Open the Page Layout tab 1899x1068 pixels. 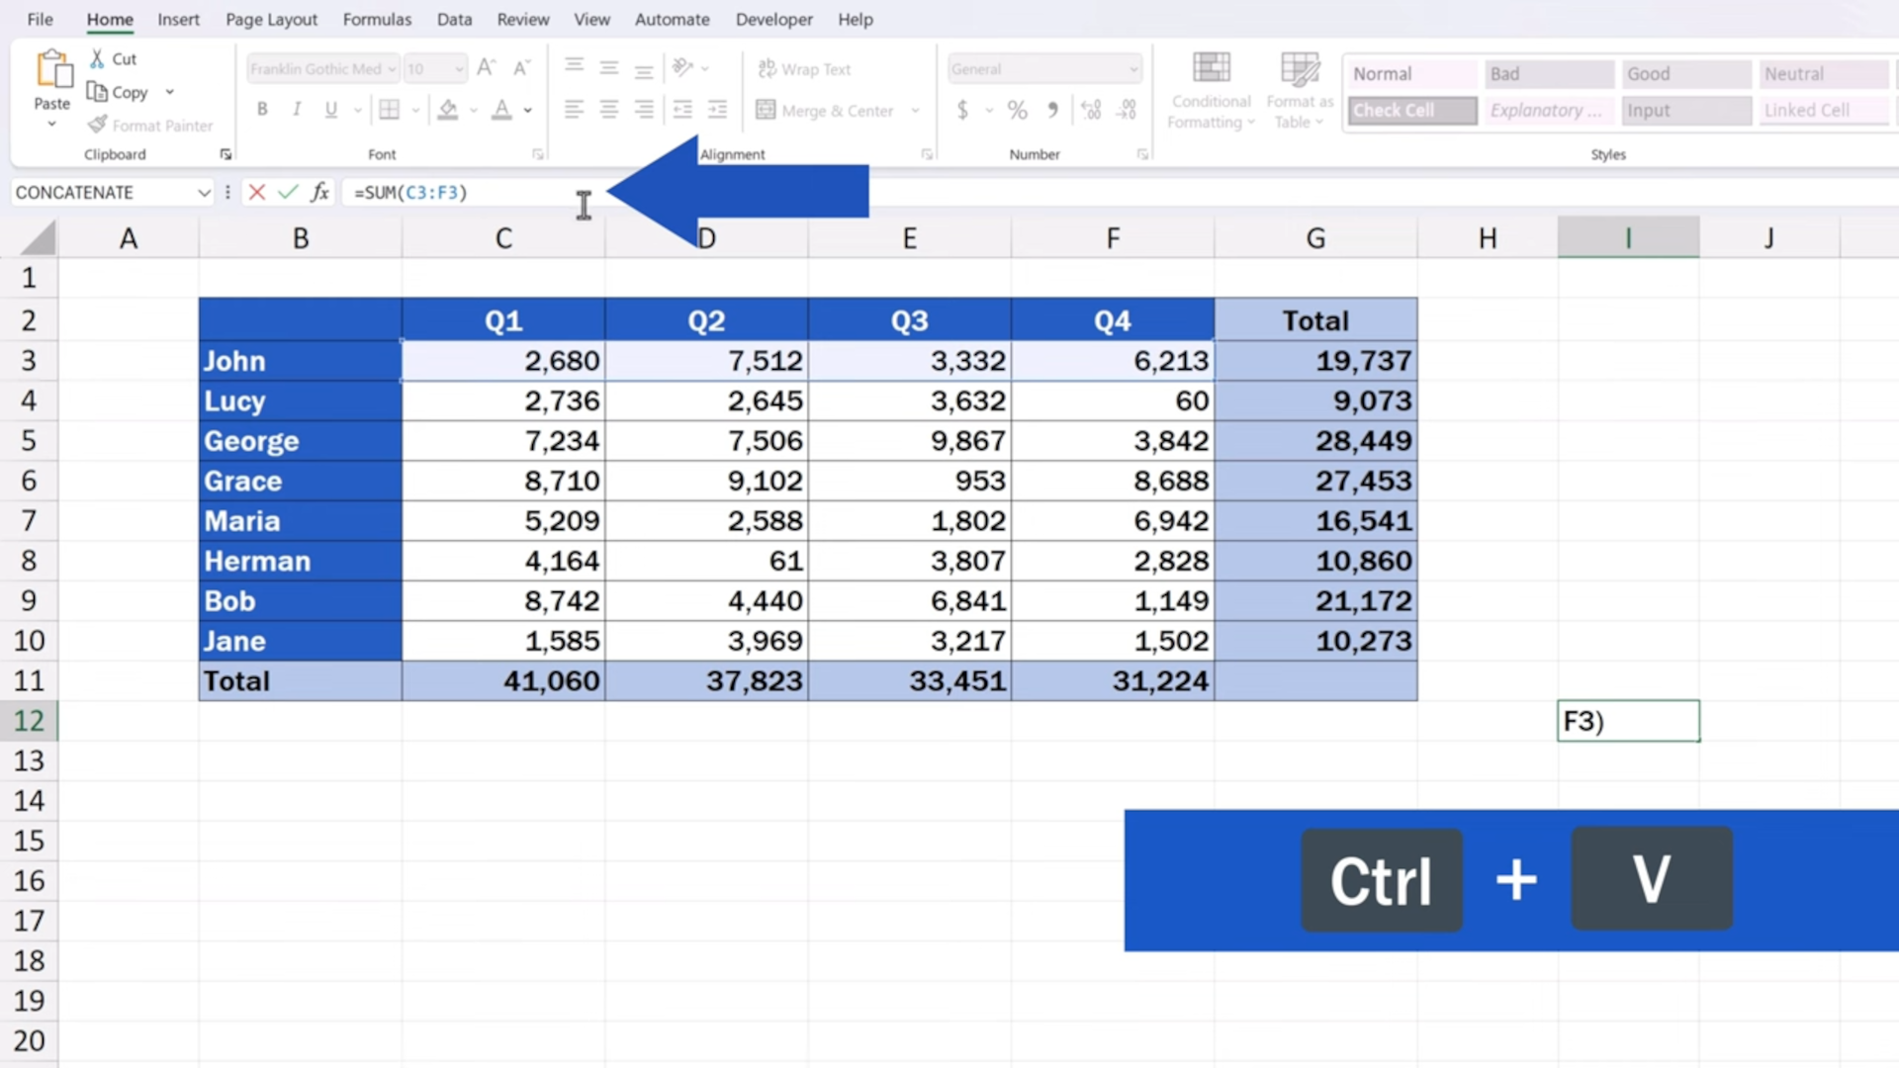click(271, 19)
